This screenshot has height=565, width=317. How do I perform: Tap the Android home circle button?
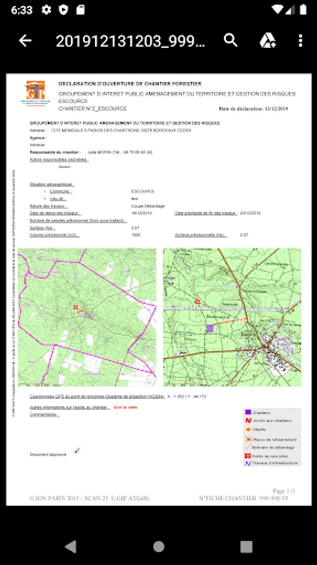click(158, 547)
